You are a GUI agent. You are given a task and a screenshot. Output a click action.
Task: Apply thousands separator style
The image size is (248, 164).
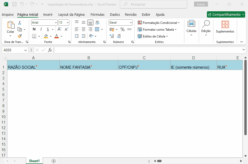tap(129, 29)
